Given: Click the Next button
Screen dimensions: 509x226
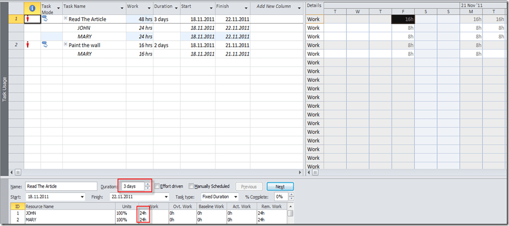Looking at the screenshot, I should (x=280, y=186).
